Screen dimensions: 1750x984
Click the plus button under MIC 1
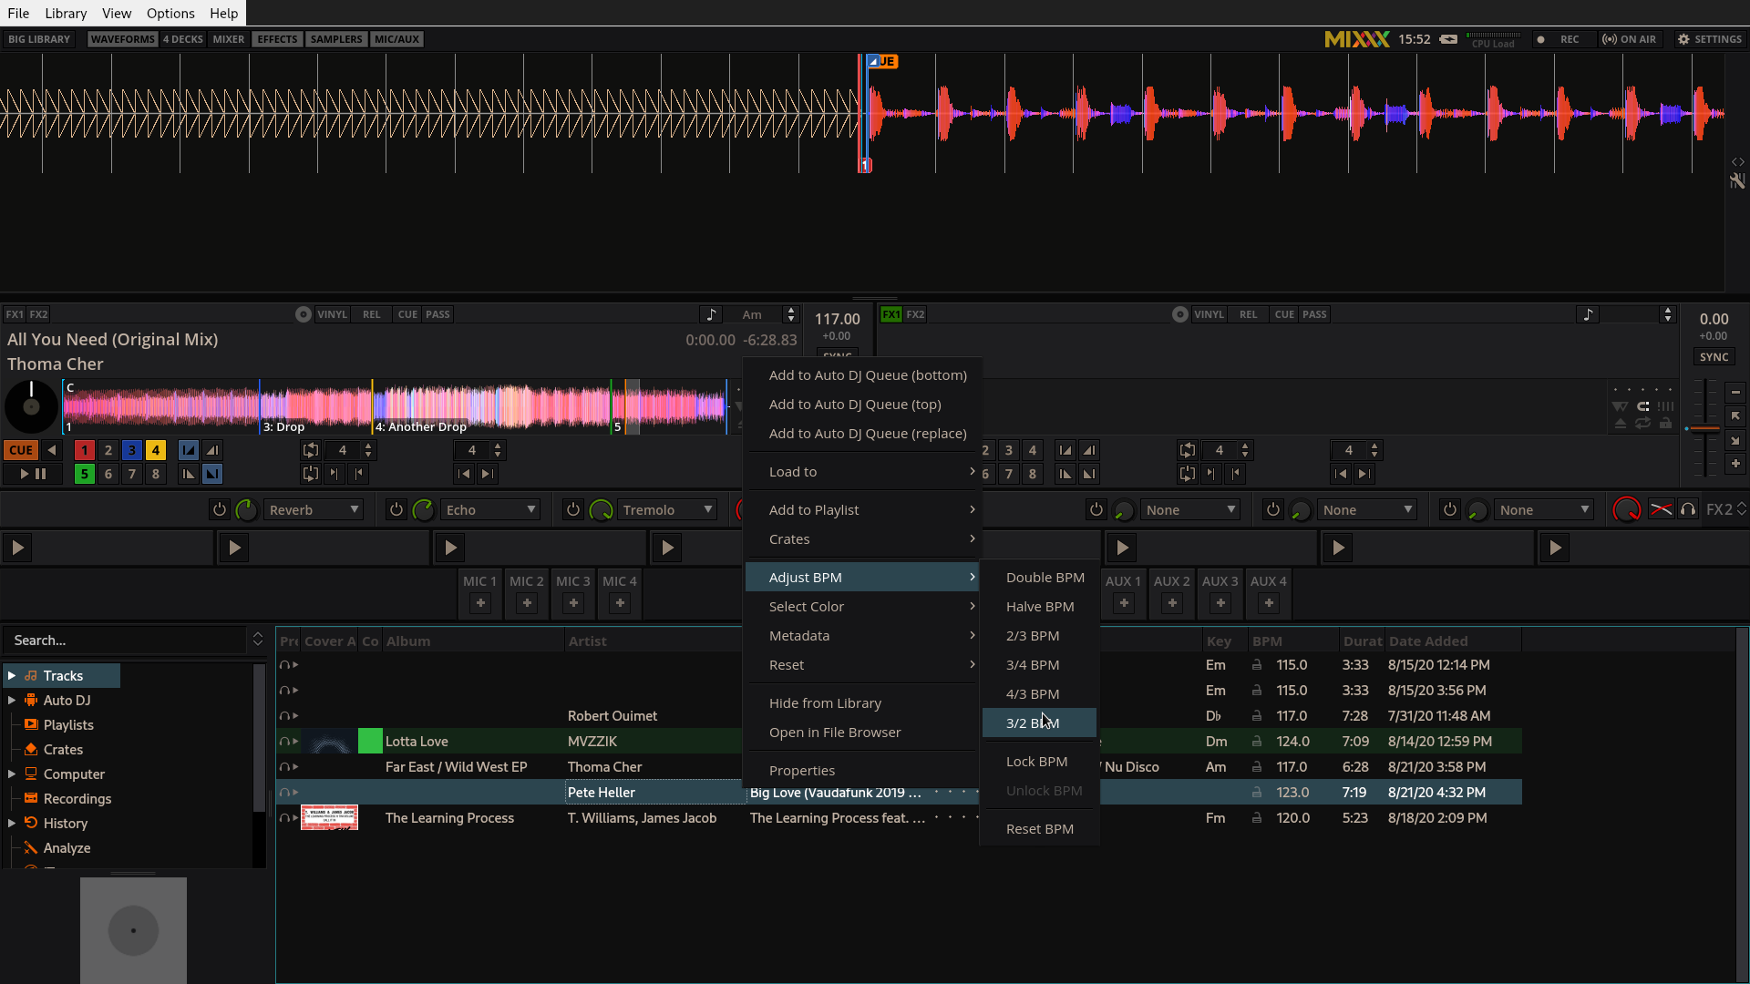coord(480,603)
